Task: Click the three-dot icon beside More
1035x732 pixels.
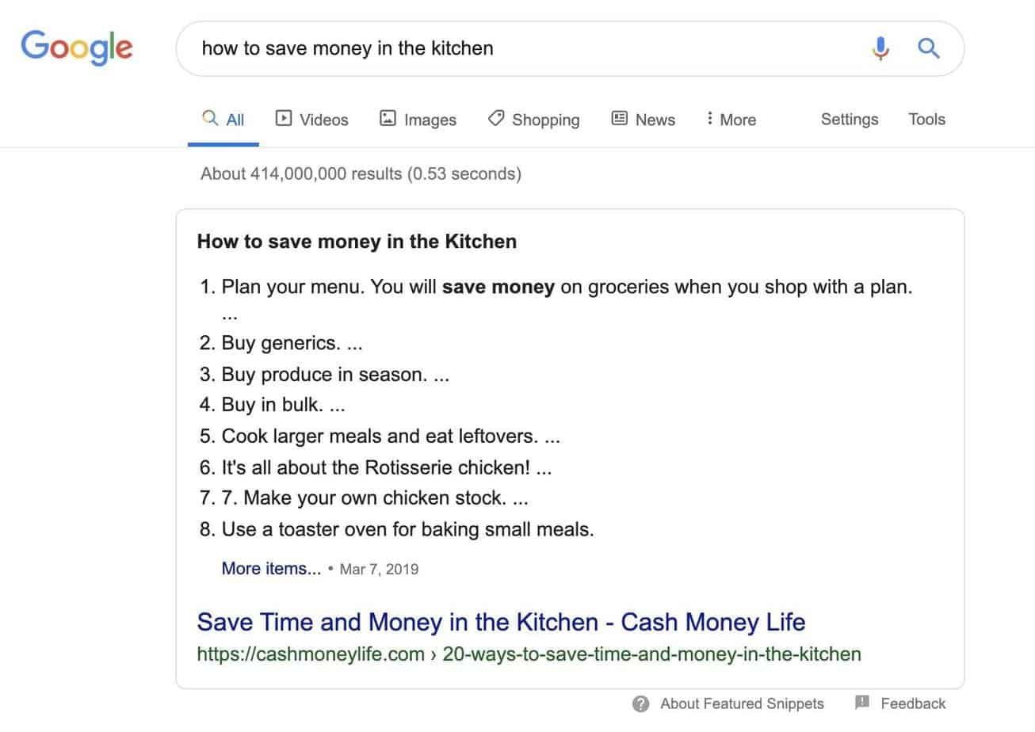Action: (x=708, y=118)
